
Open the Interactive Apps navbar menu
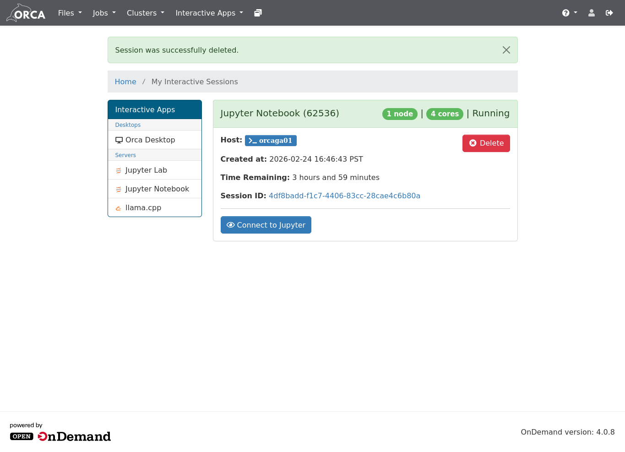(x=209, y=13)
